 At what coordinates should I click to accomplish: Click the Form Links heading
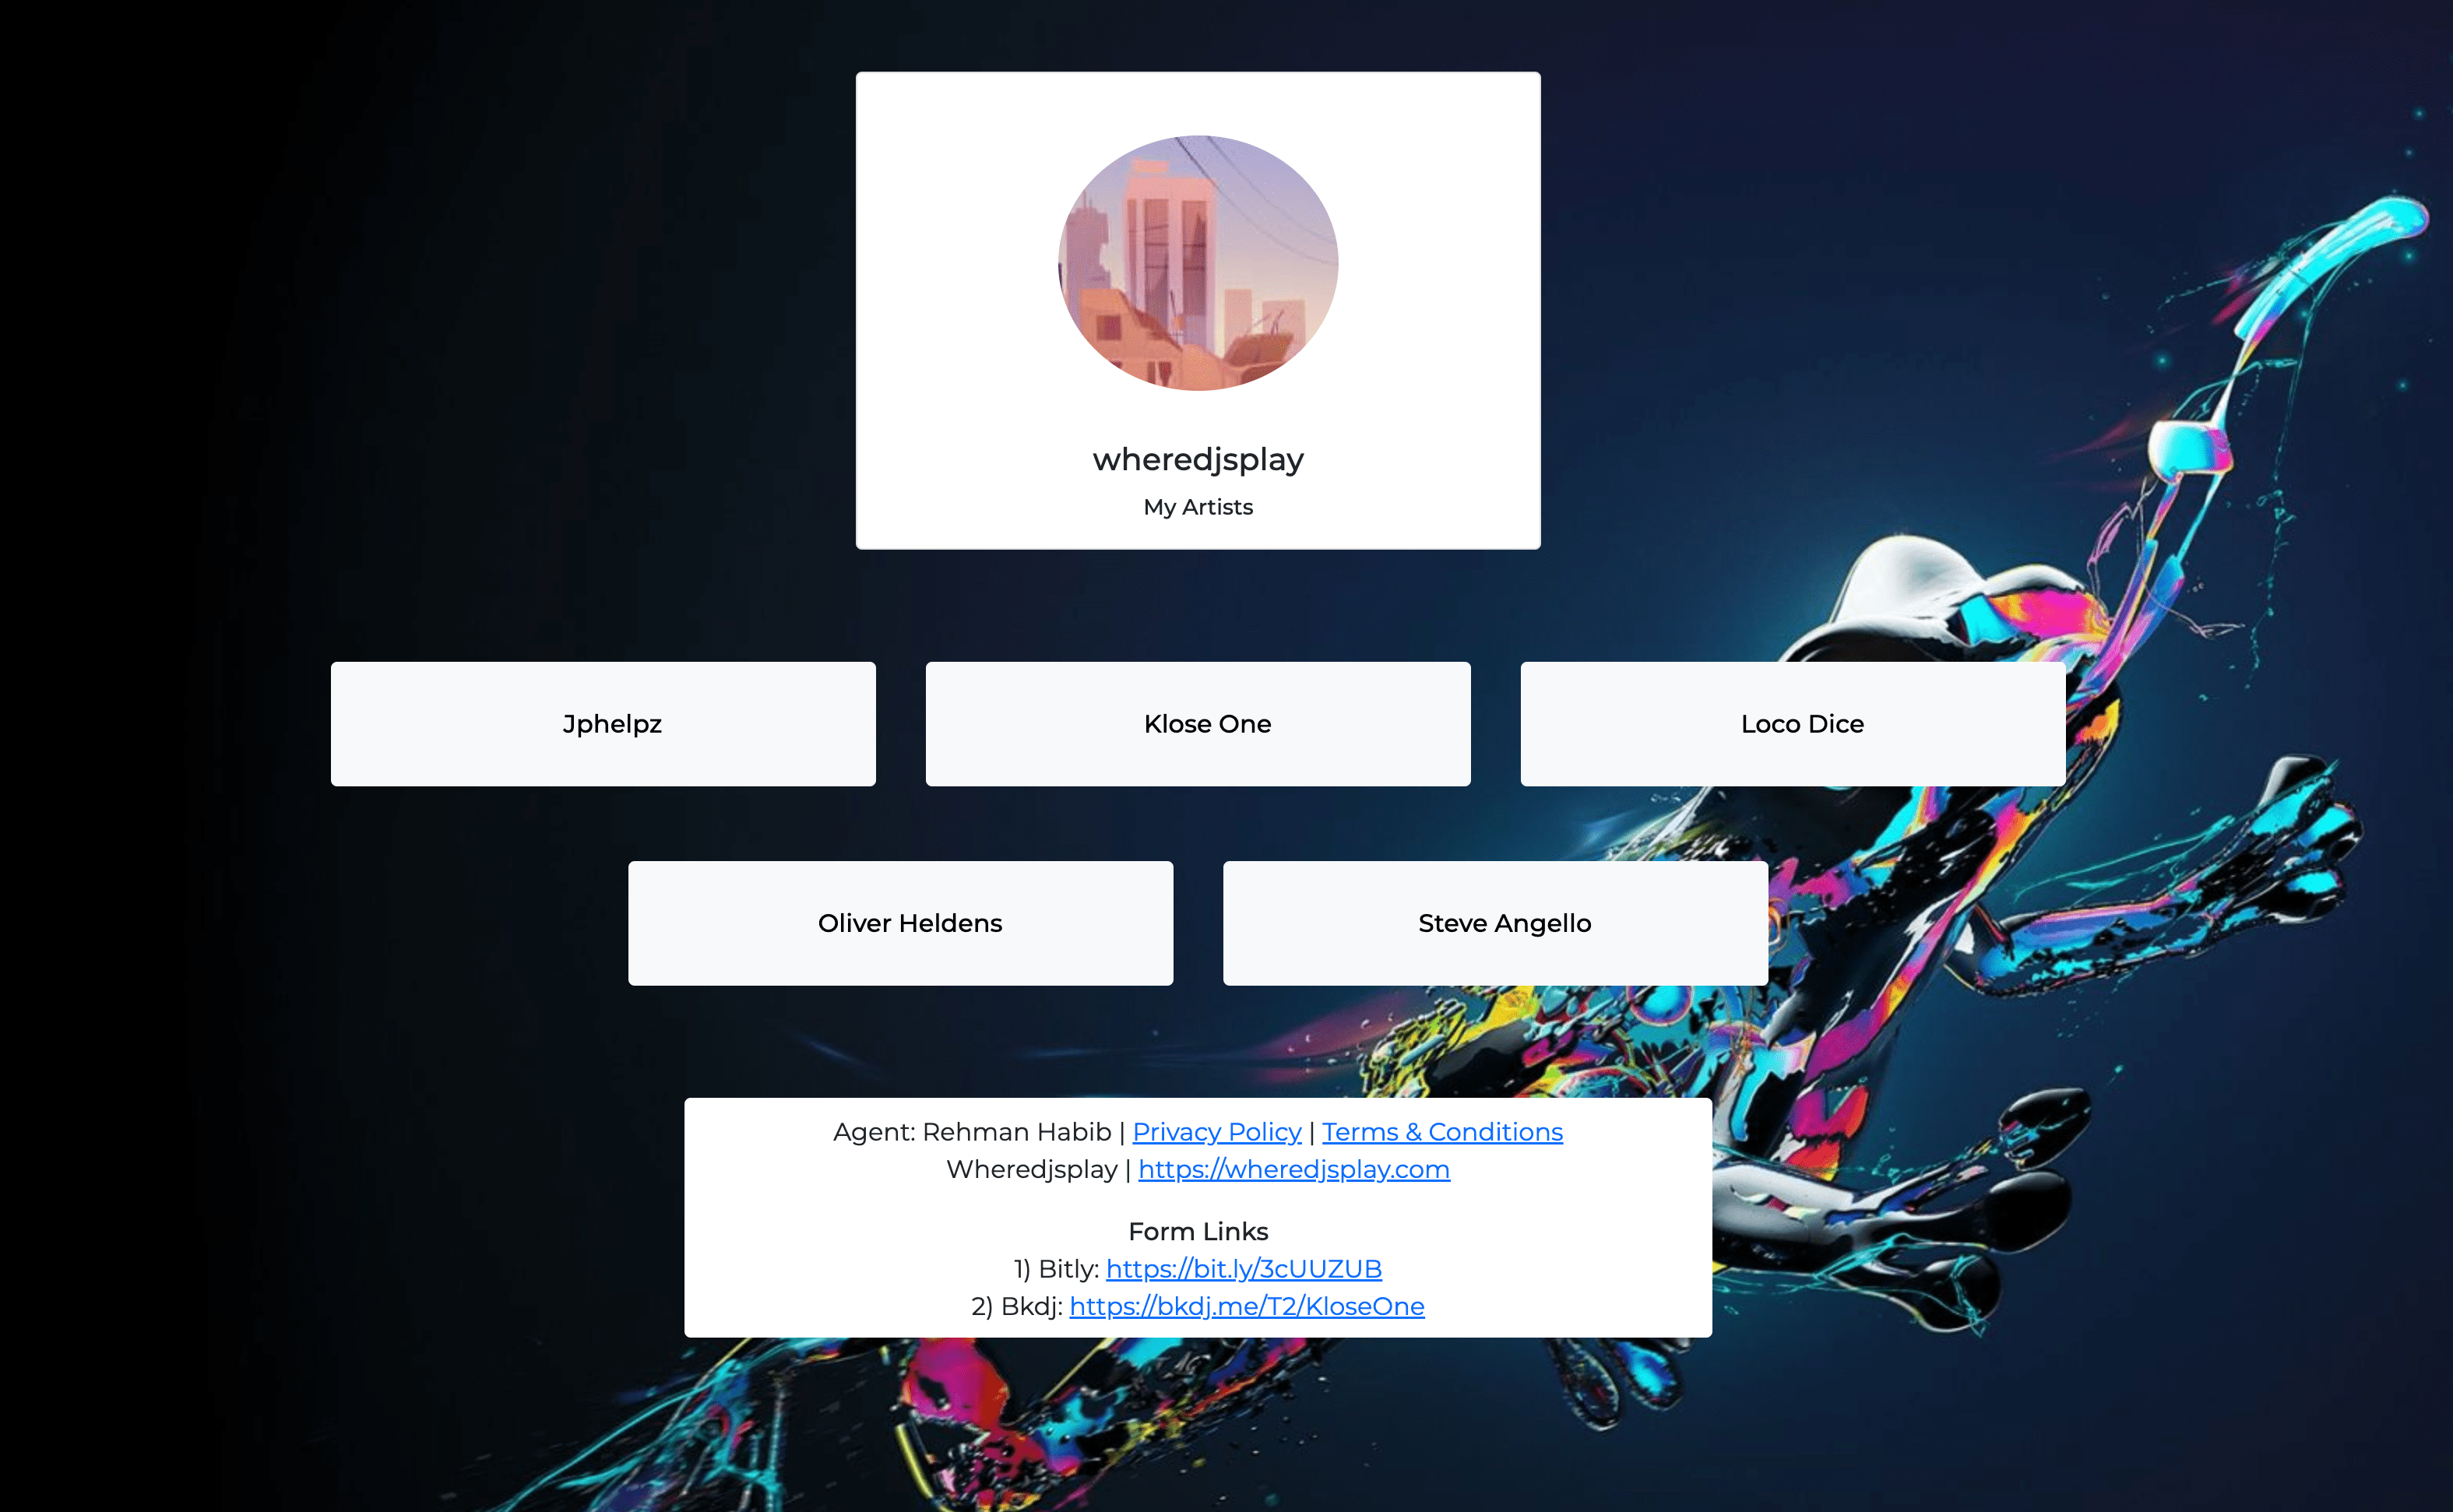[x=1198, y=1231]
